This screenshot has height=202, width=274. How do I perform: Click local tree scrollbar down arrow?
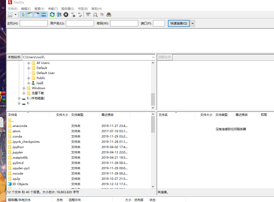(153, 108)
